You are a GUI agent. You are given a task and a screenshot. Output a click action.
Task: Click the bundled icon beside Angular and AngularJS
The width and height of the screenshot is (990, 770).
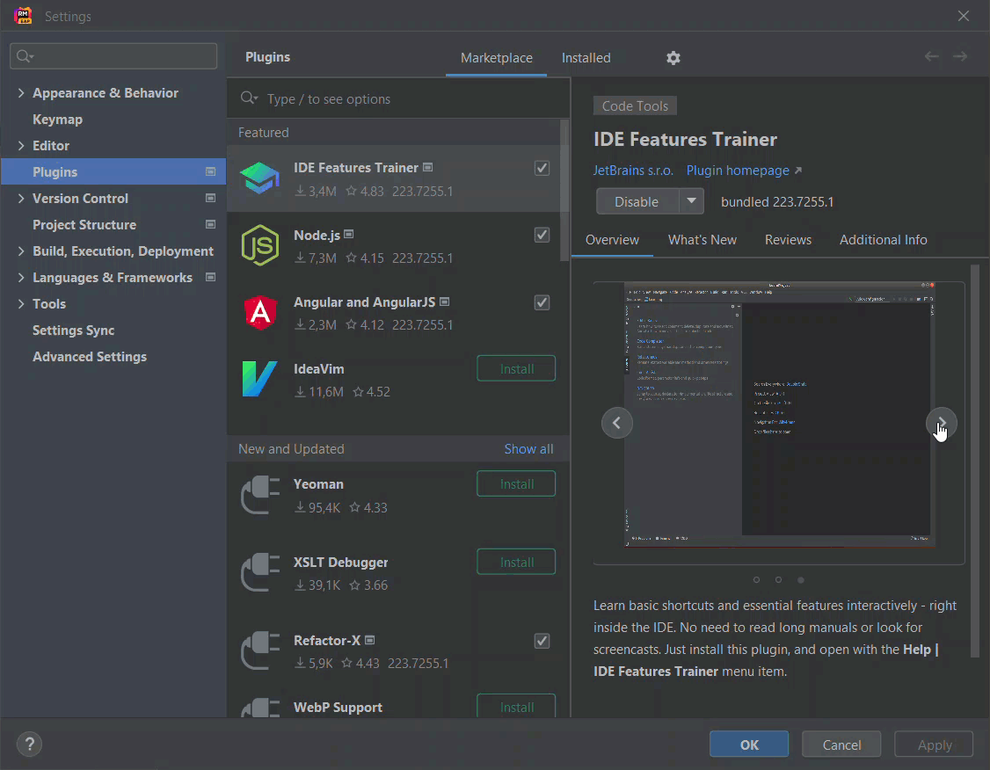point(445,301)
